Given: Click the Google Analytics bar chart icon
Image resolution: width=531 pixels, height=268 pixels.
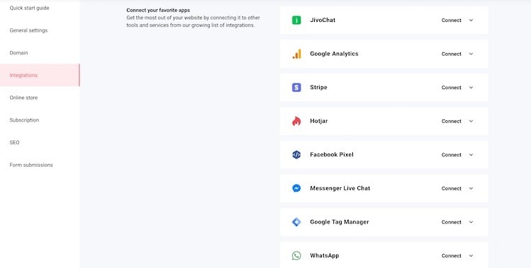Looking at the screenshot, I should [296, 54].
